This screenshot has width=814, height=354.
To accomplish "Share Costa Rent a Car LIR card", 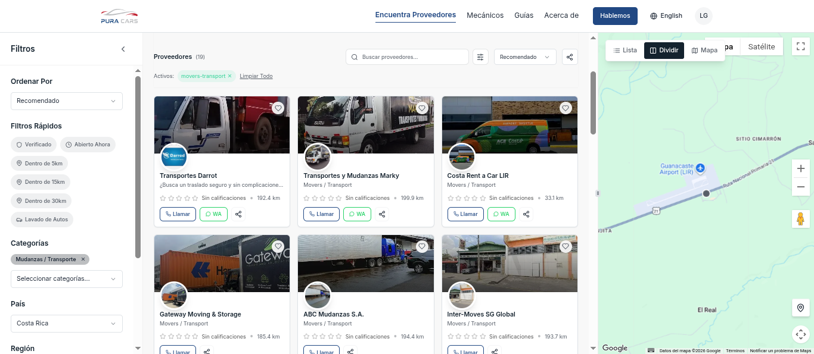I will 526,214.
